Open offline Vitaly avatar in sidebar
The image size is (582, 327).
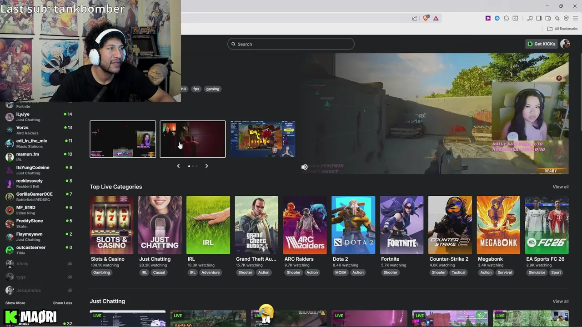pos(10,263)
